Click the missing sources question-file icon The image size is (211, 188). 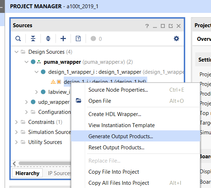(78, 39)
